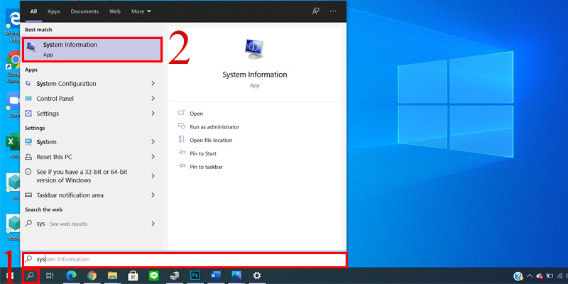Launch Photoshop from the taskbar
The width and height of the screenshot is (568, 284).
coord(195,276)
